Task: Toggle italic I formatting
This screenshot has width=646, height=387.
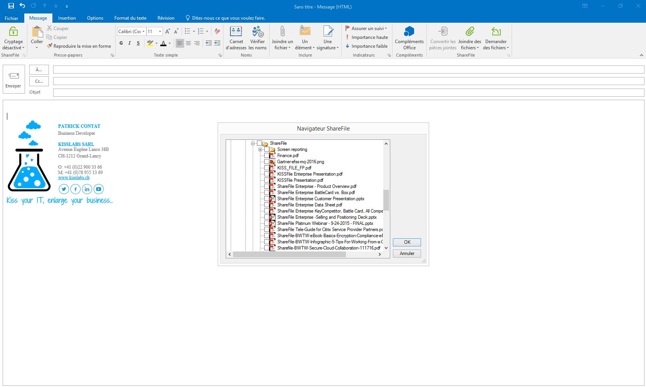Action: click(x=130, y=43)
